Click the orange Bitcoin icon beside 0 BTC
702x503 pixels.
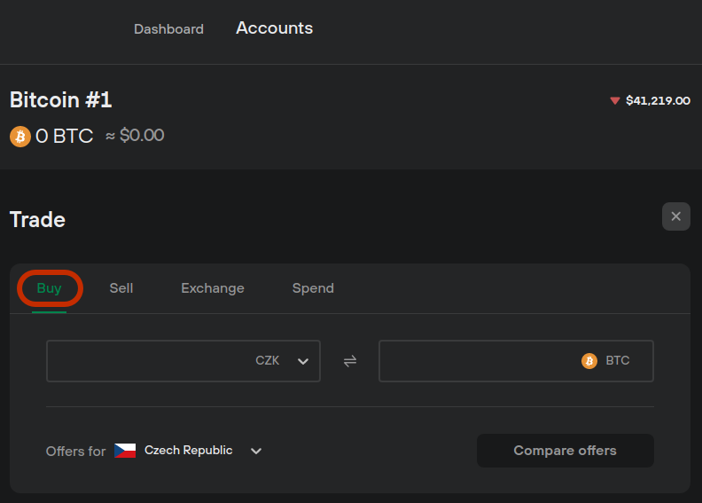(20, 136)
